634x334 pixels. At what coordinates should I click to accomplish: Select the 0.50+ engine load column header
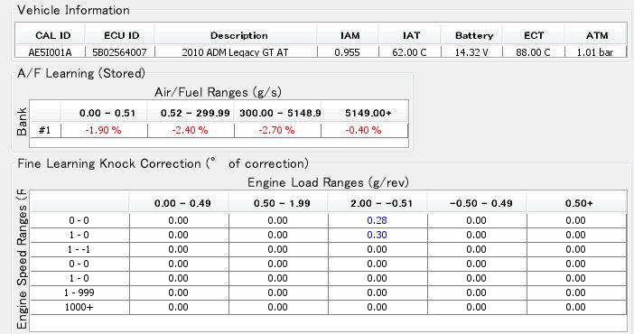[577, 203]
